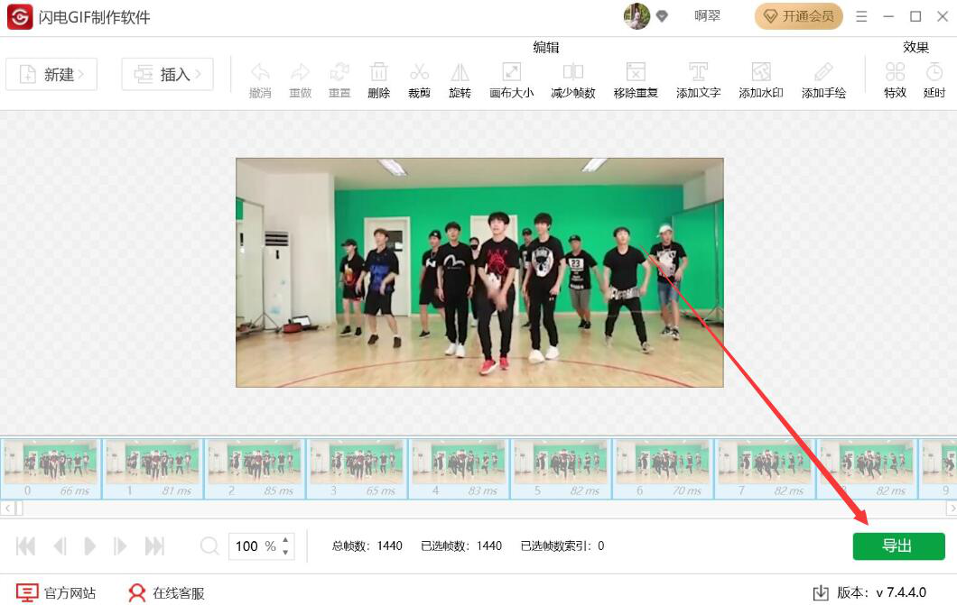
Task: Select frame 6 thumbnail (70 ms)
Action: (663, 468)
